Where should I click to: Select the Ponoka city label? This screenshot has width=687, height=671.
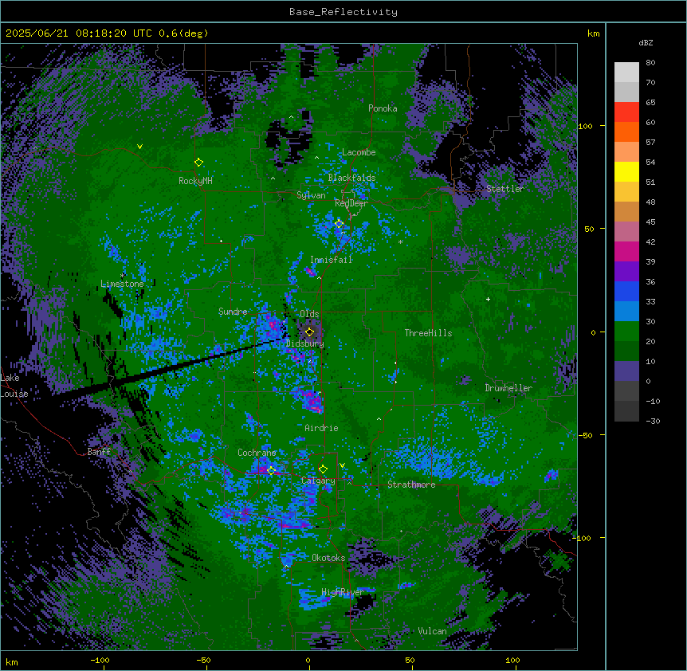tap(383, 108)
